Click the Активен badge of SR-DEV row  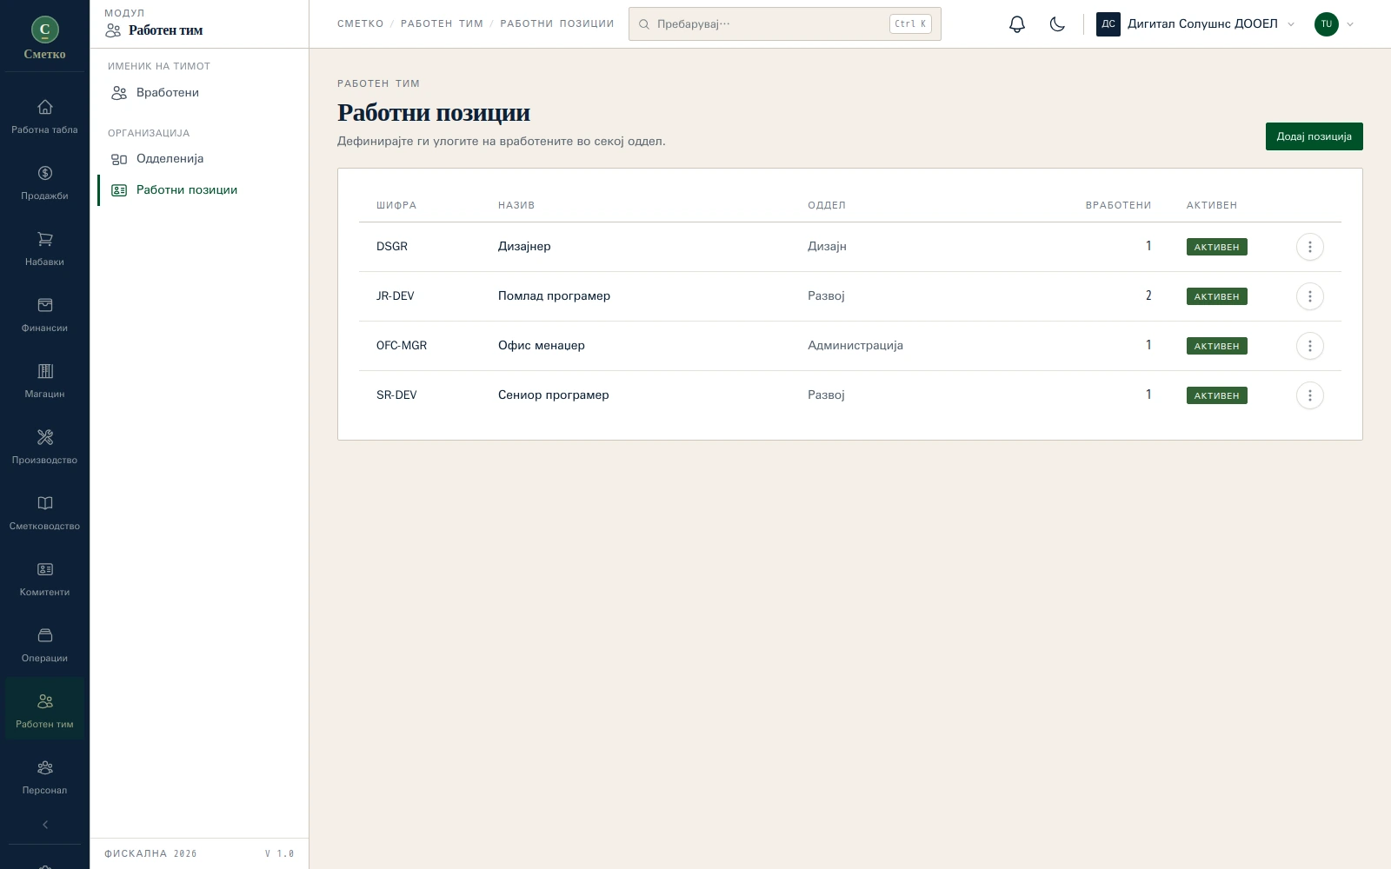click(x=1216, y=395)
